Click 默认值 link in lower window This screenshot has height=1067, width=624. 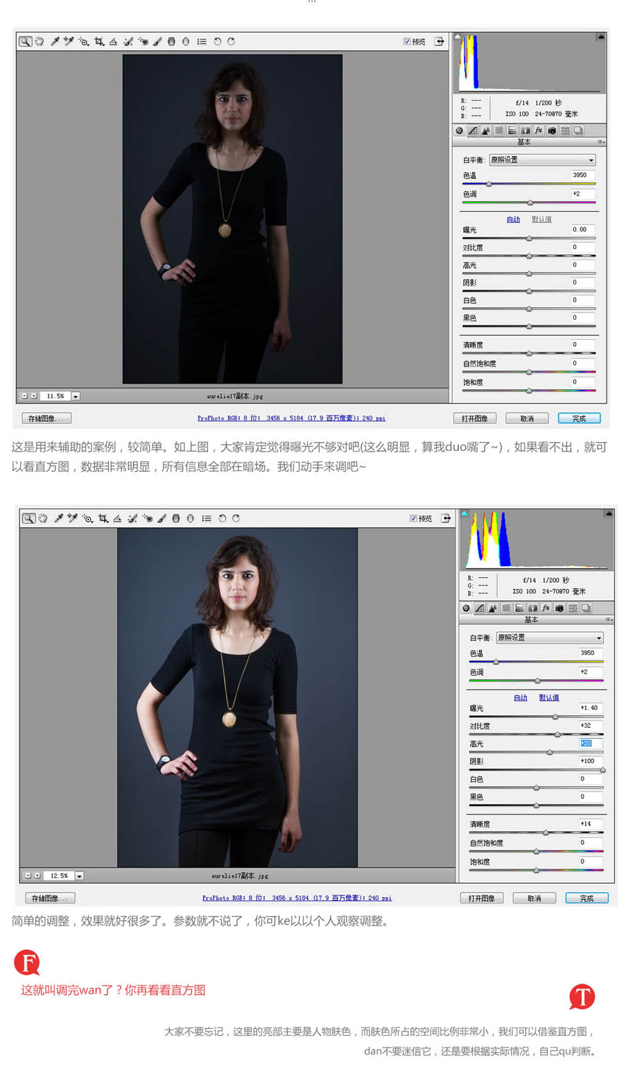(549, 697)
